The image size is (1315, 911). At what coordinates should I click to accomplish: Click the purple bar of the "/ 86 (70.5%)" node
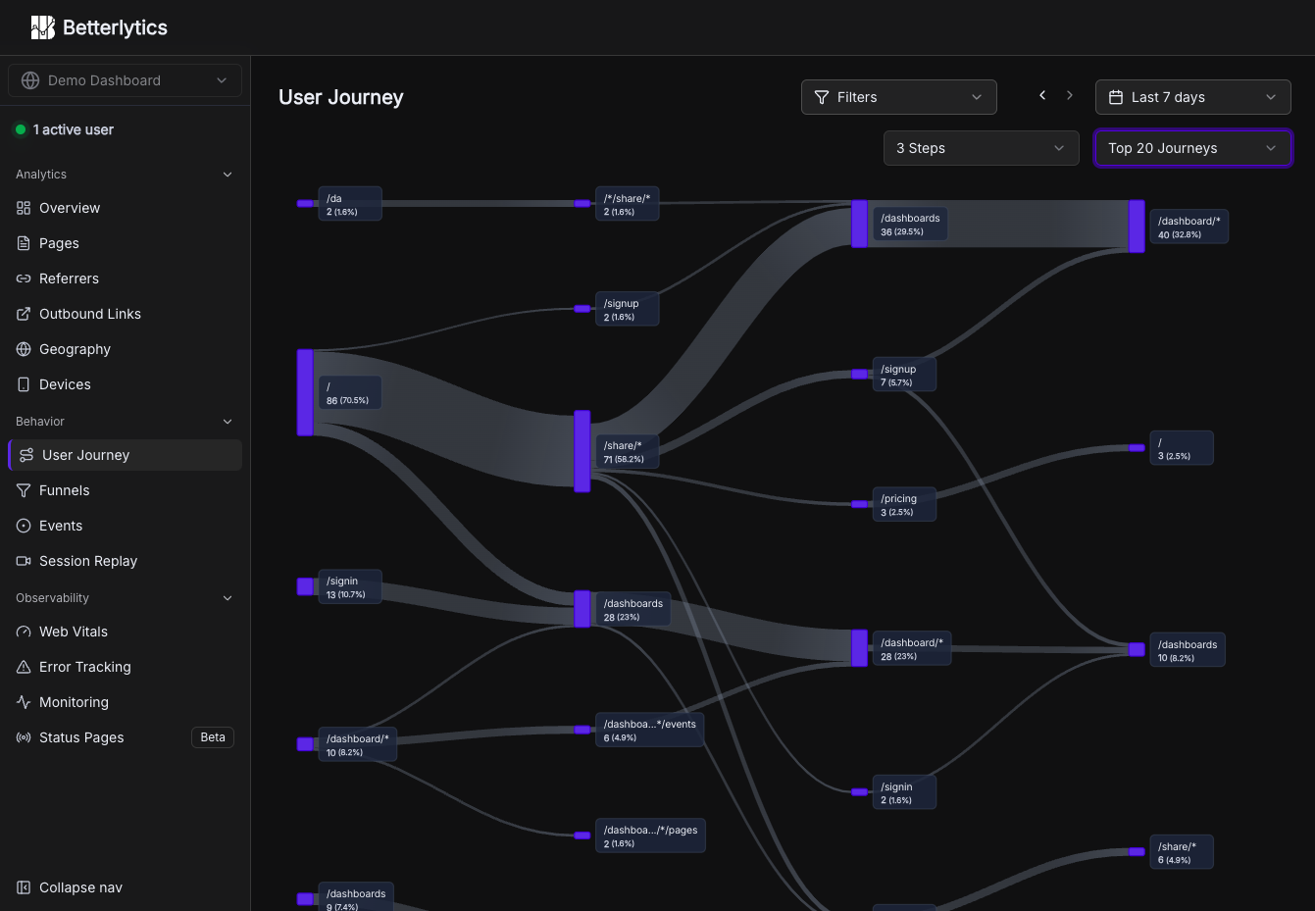pos(305,392)
